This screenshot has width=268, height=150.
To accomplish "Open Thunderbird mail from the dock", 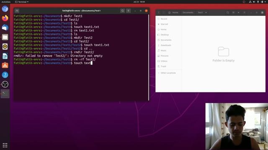I will click(5, 27).
